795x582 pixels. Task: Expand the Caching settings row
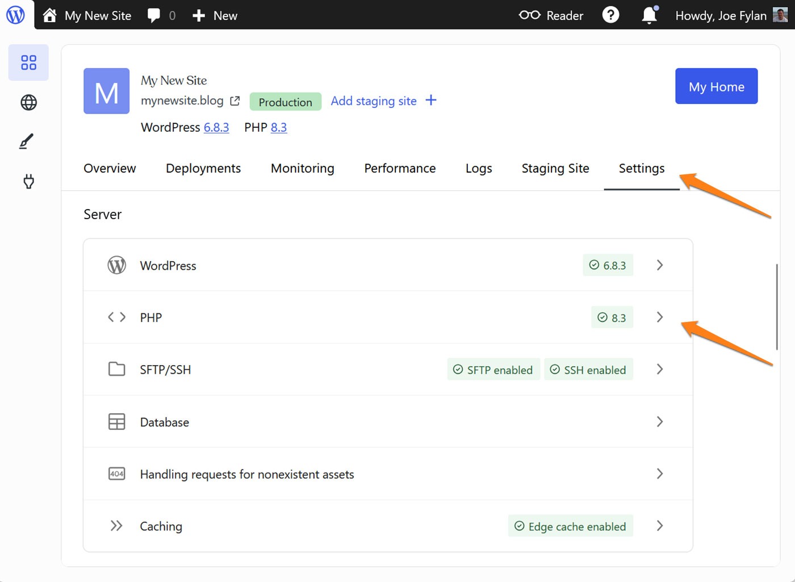click(659, 526)
